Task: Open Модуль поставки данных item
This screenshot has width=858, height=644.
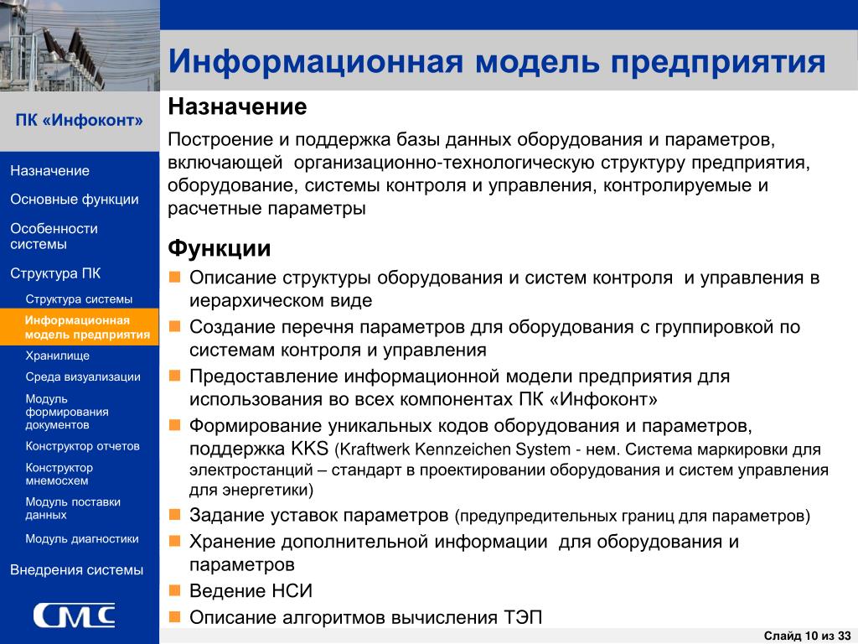Action: pos(73,508)
